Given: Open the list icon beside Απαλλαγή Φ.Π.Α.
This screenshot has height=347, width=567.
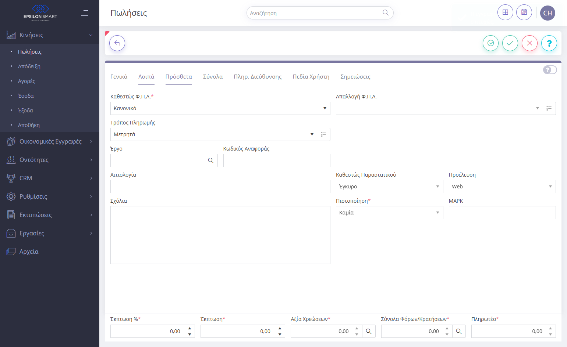Looking at the screenshot, I should coord(549,108).
